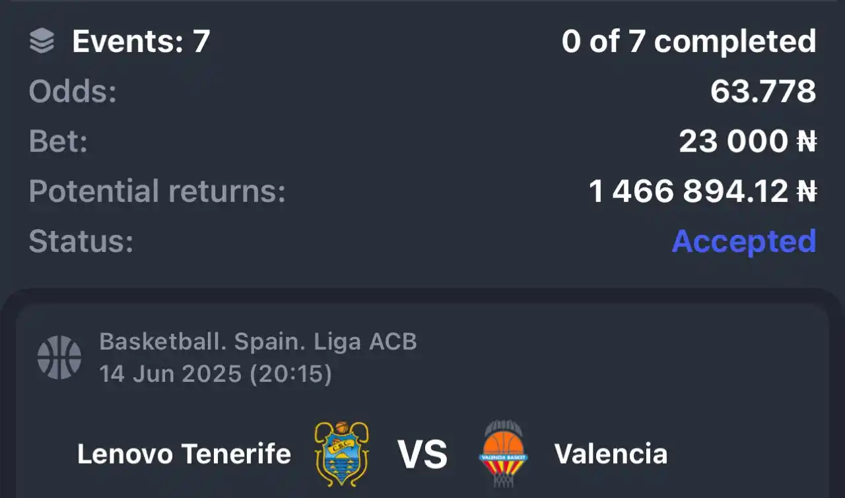Tap the Odds label
Image resolution: width=845 pixels, height=498 pixels.
tap(73, 91)
